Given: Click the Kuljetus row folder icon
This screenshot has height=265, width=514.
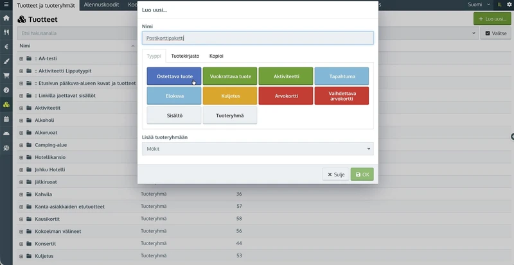Looking at the screenshot, I should (29, 256).
